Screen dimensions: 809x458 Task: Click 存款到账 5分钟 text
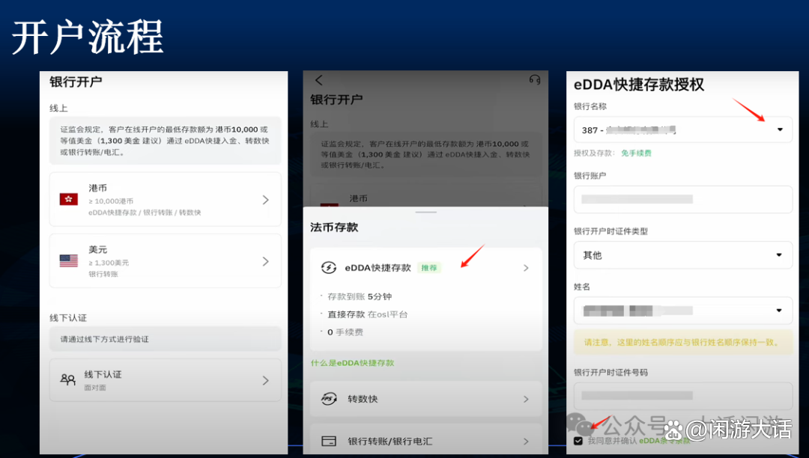(360, 297)
